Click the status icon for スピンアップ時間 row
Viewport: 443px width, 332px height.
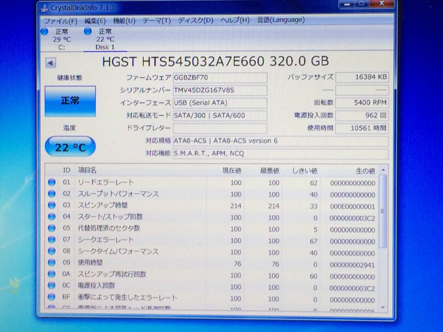pos(52,205)
